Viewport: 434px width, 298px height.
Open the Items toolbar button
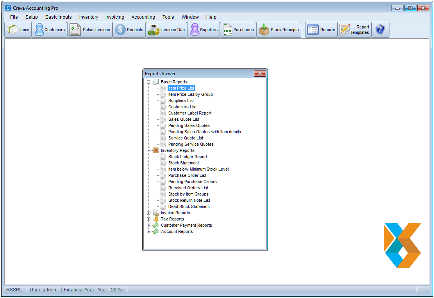[x=18, y=30]
